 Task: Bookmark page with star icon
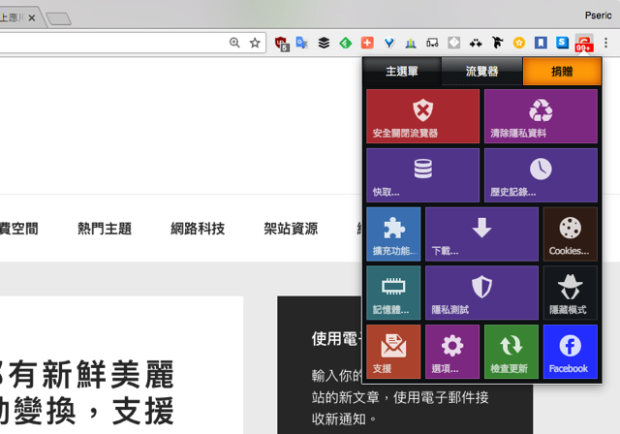coord(255,43)
